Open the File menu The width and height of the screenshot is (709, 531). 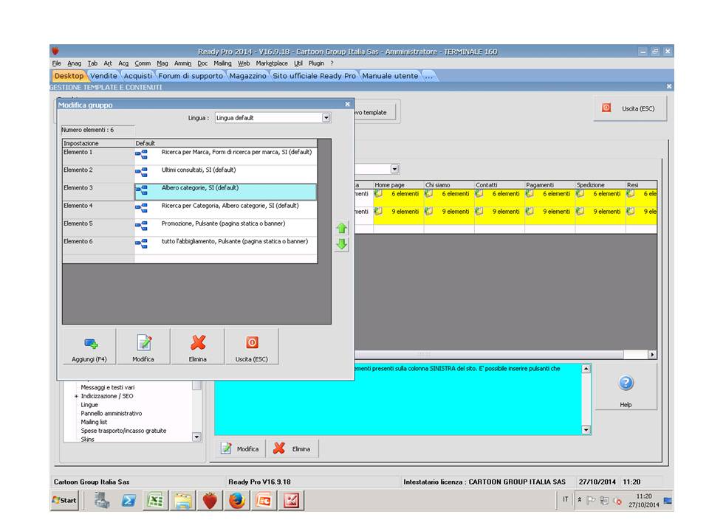pyautogui.click(x=57, y=63)
